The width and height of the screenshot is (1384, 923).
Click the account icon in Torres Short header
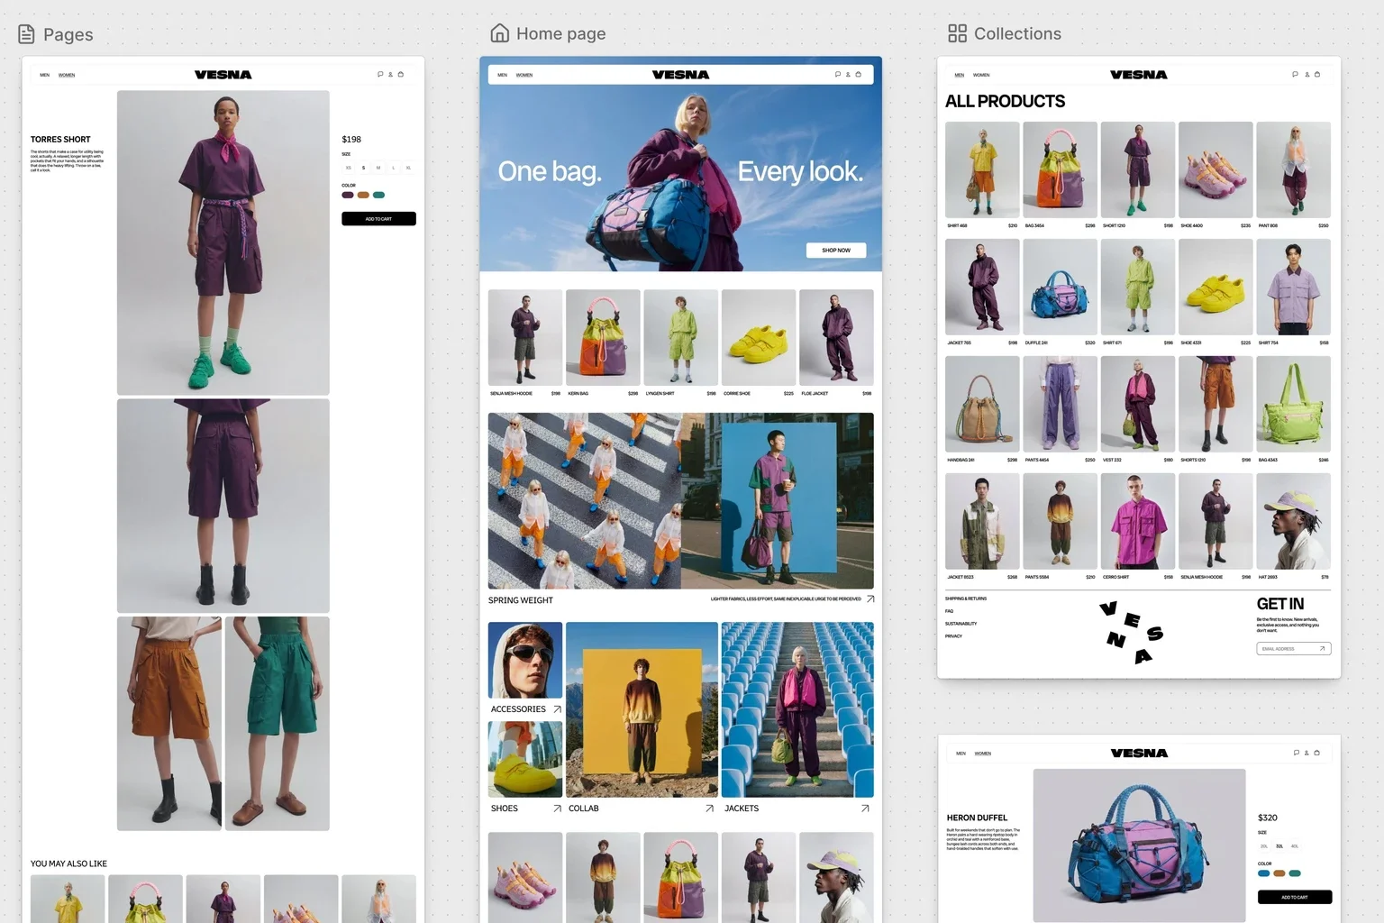390,75
